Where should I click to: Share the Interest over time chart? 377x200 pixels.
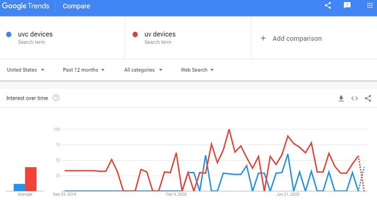tap(368, 98)
